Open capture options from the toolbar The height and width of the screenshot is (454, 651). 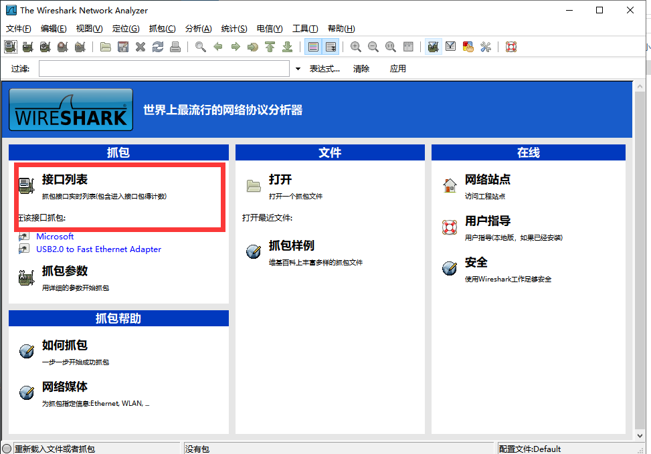(x=28, y=47)
